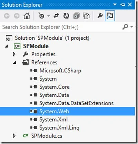Click the reference icon beside System.Xml.Linq
Screen dimensions: 138x144
(x=33, y=127)
